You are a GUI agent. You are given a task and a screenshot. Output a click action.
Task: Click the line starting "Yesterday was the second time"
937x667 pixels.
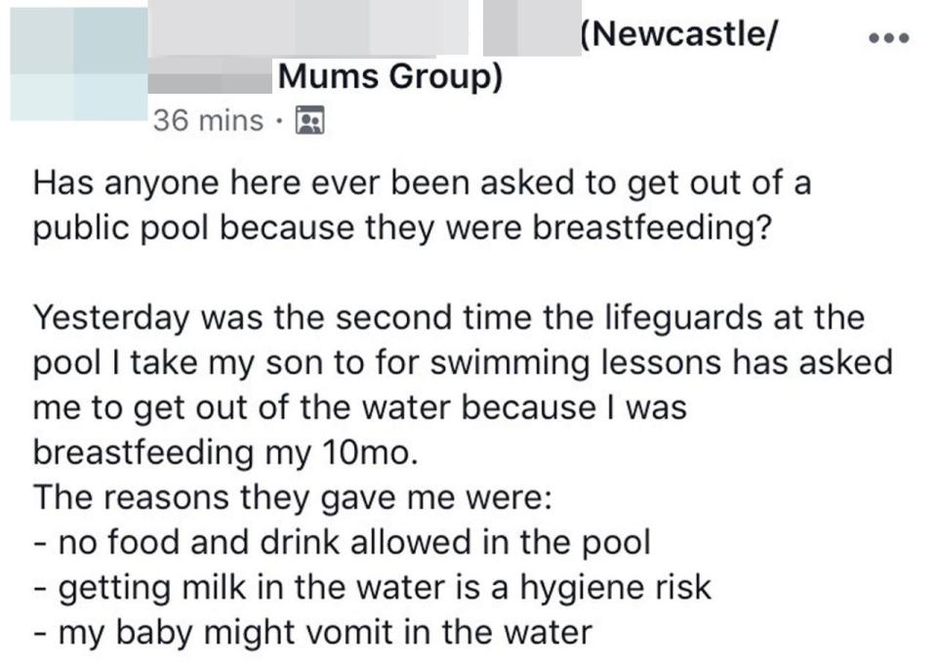[449, 316]
